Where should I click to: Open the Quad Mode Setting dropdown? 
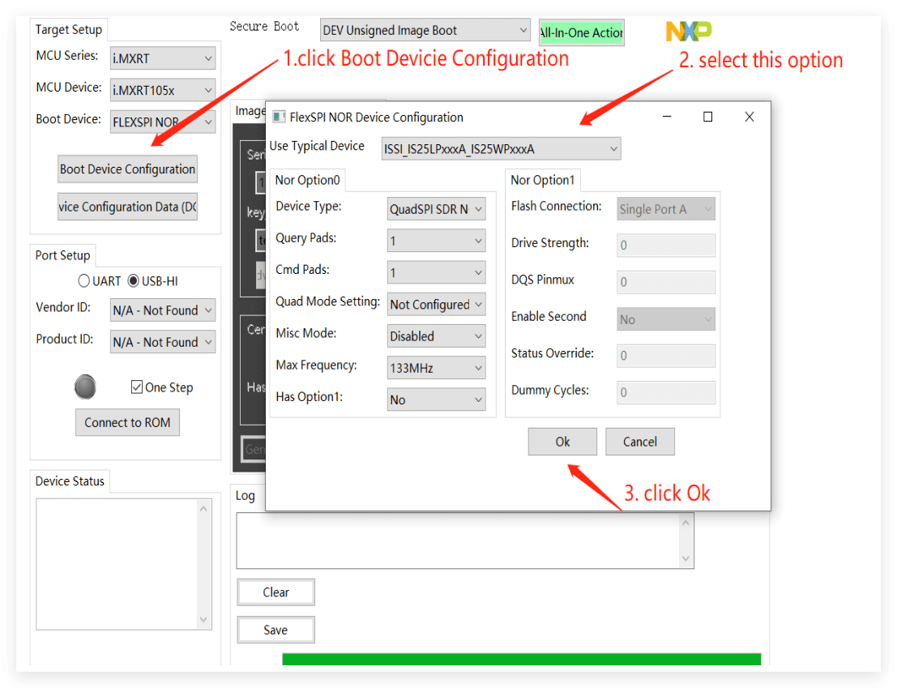pos(437,304)
